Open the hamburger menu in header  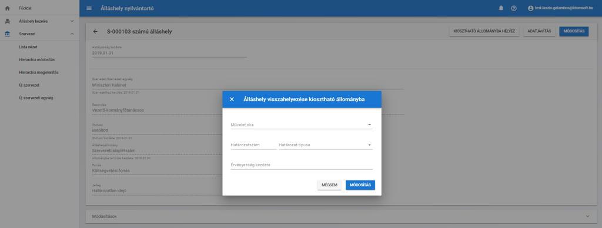tap(89, 8)
